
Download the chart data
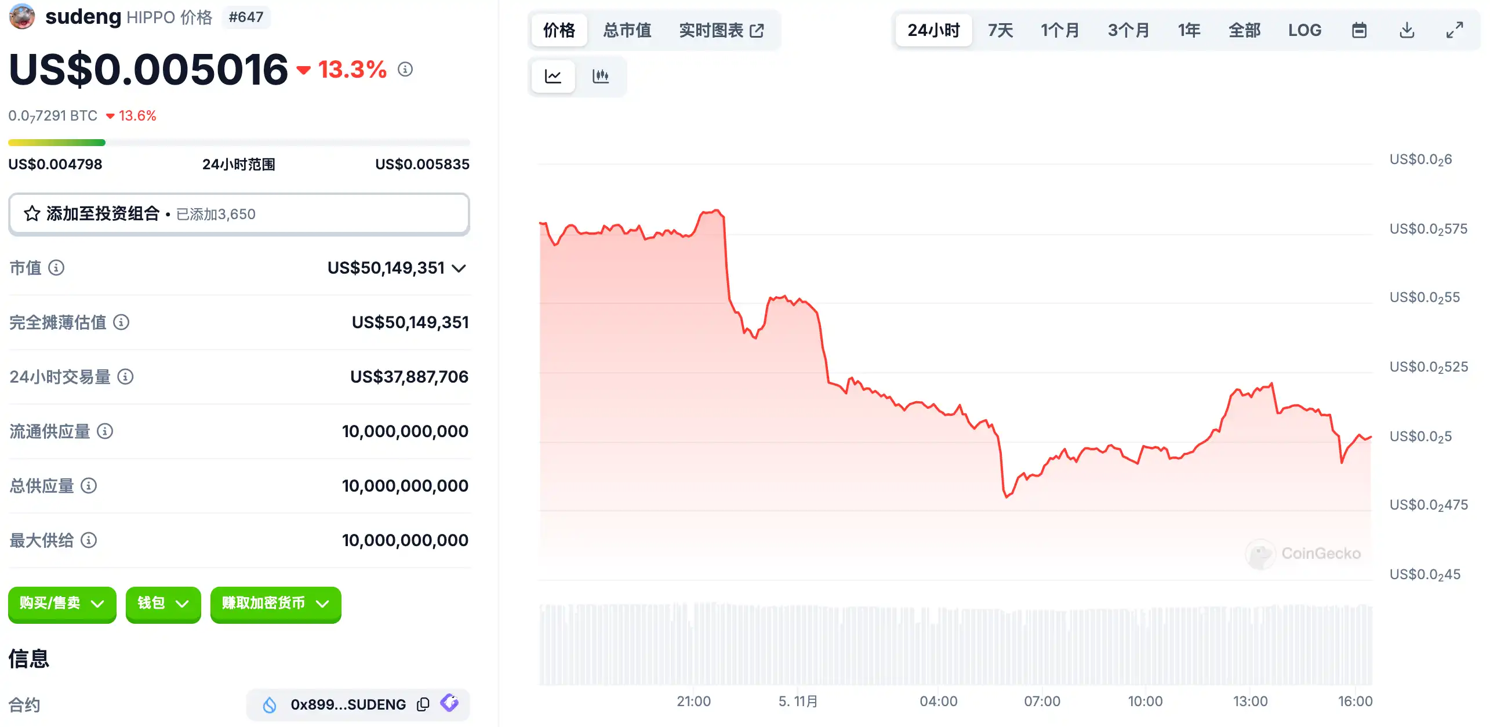pos(1407,30)
